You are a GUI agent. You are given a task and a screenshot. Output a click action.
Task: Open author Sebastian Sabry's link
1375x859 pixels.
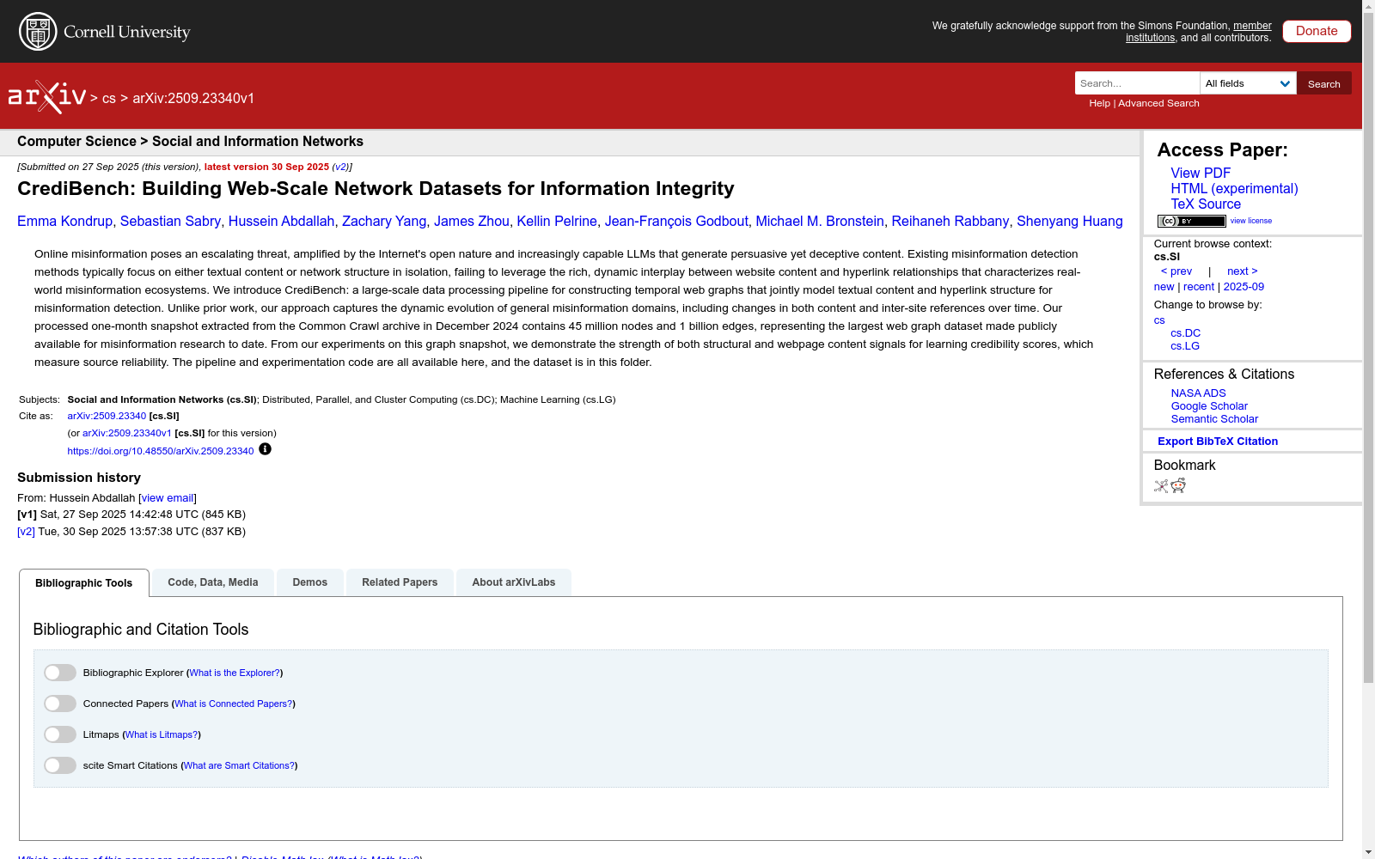[170, 222]
